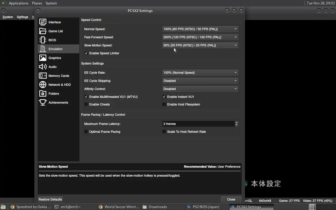Image resolution: width=336 pixels, height=210 pixels.
Task: Select the Game List folder icon
Action: pos(43,31)
